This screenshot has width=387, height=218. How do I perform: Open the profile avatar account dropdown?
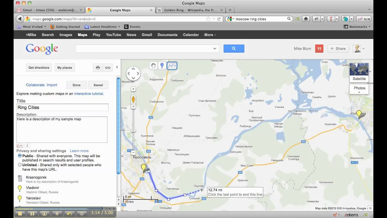click(x=359, y=48)
